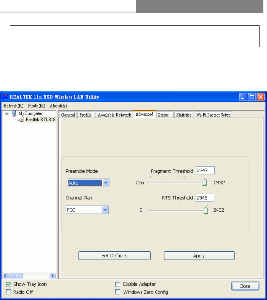Toggle the Show Tray Icon checkbox
This screenshot has height=300, width=267.
(x=8, y=284)
